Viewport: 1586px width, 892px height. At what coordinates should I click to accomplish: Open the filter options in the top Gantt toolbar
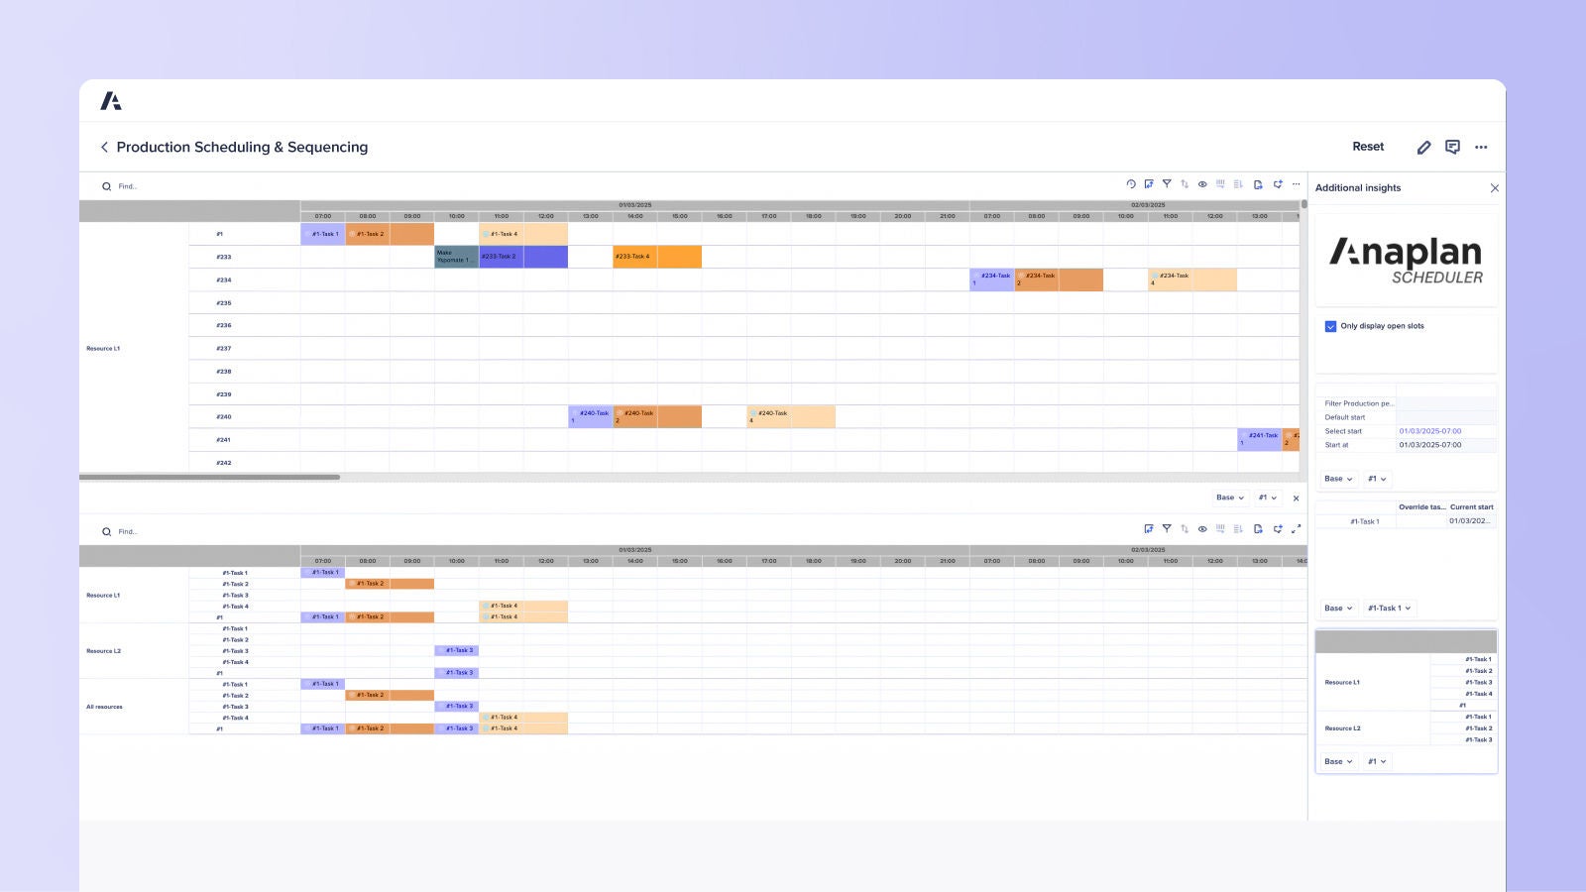[1168, 183]
